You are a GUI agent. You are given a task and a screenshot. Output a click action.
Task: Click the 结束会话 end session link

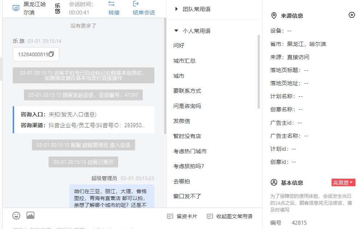(x=144, y=13)
